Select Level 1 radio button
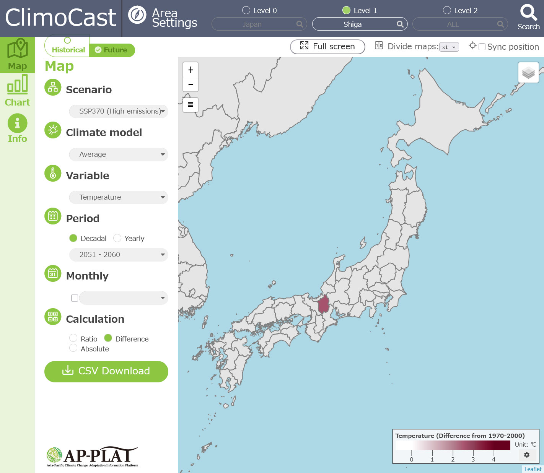 click(346, 10)
